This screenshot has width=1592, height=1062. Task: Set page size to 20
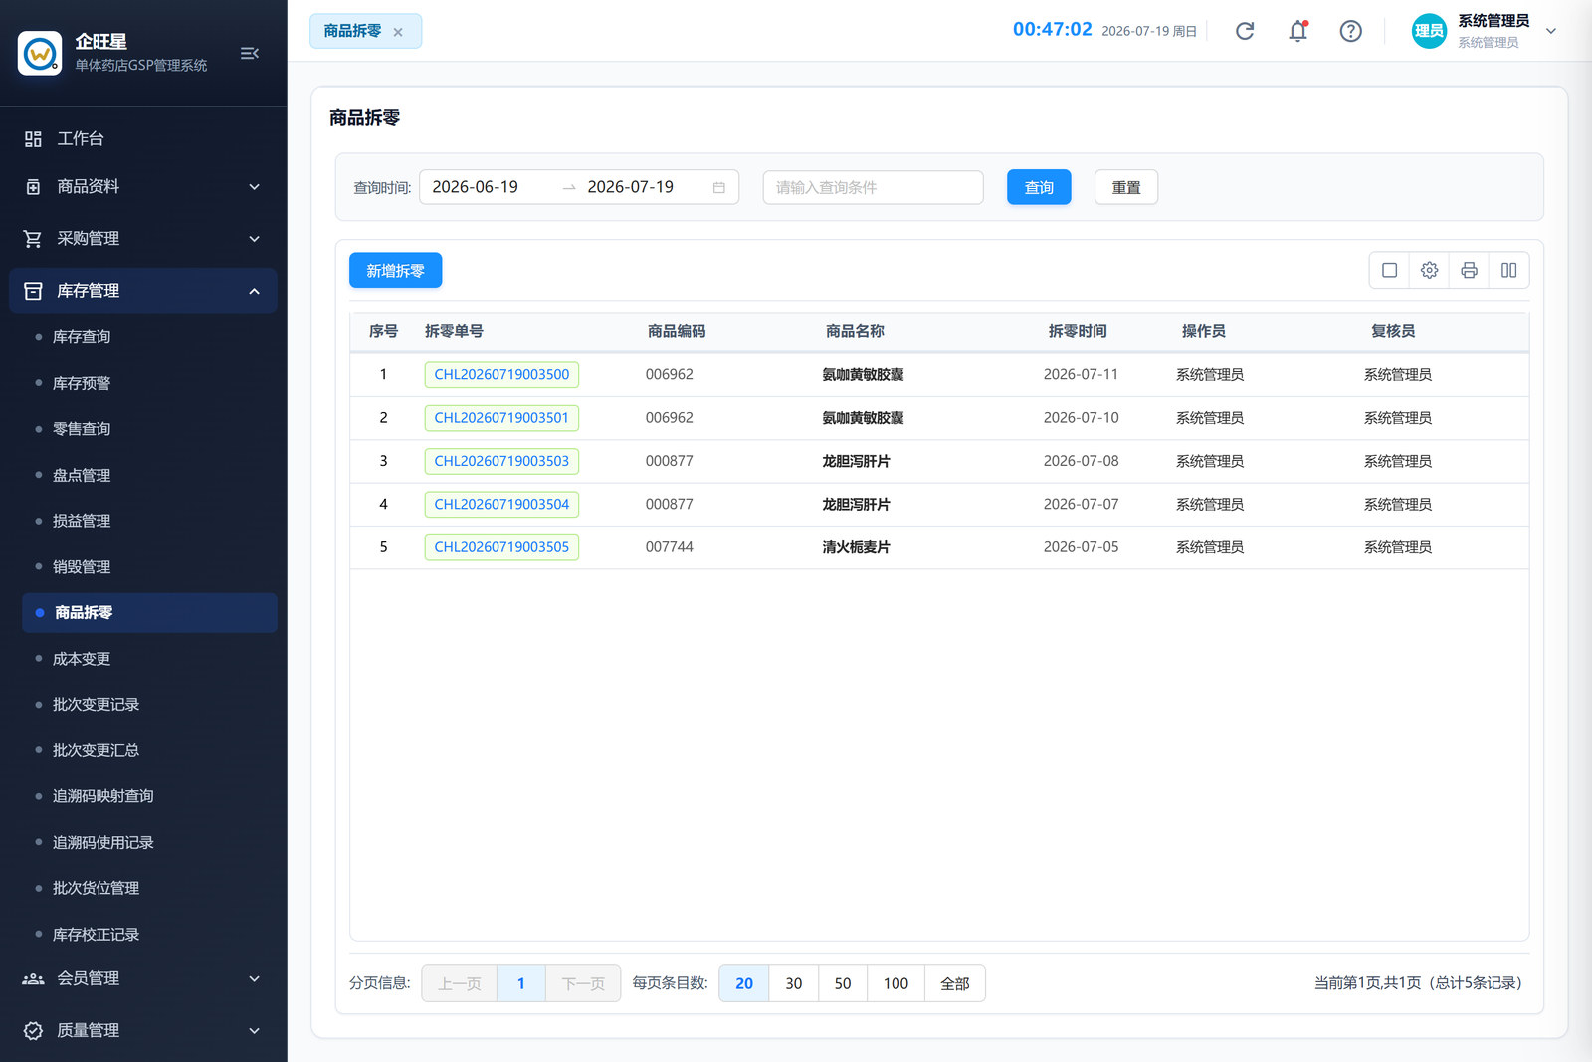(744, 983)
